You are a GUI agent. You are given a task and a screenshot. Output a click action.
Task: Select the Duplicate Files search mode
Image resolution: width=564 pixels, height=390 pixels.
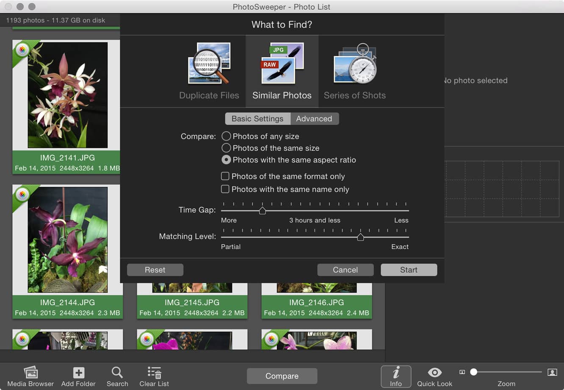pyautogui.click(x=209, y=70)
